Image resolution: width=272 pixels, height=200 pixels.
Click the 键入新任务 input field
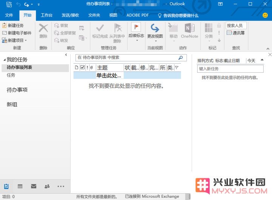click(x=230, y=69)
